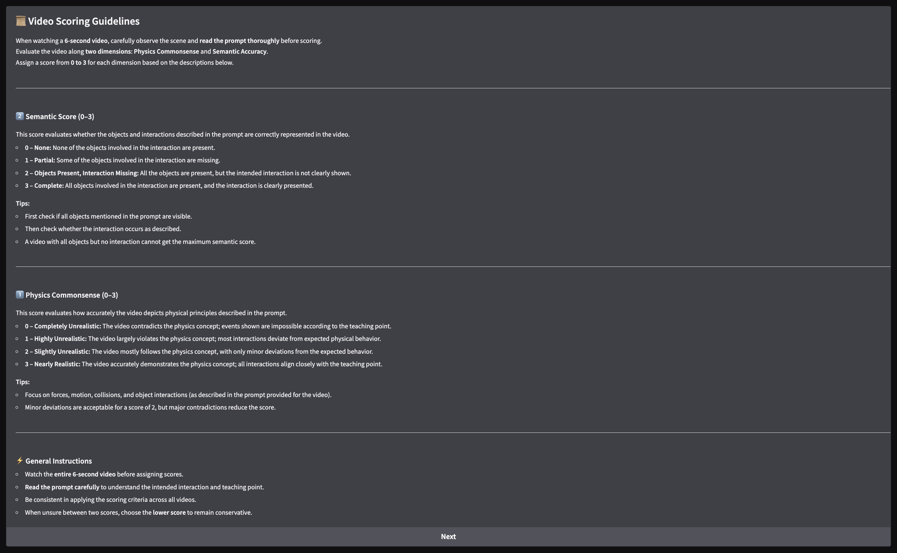
Task: Click the Semantic Score (0–3) heading
Action: point(60,117)
